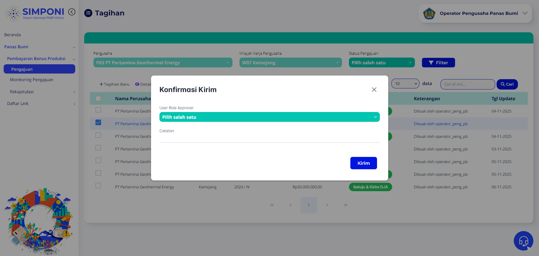The height and width of the screenshot is (256, 539).
Task: Focus the 'Cari di sini...' search box
Action: point(467,84)
